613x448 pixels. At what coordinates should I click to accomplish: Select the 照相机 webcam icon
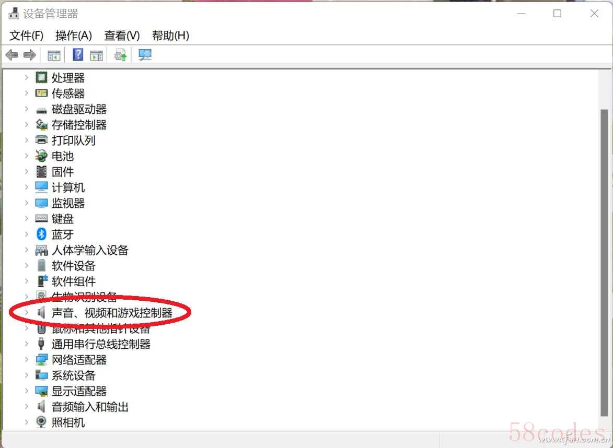41,422
